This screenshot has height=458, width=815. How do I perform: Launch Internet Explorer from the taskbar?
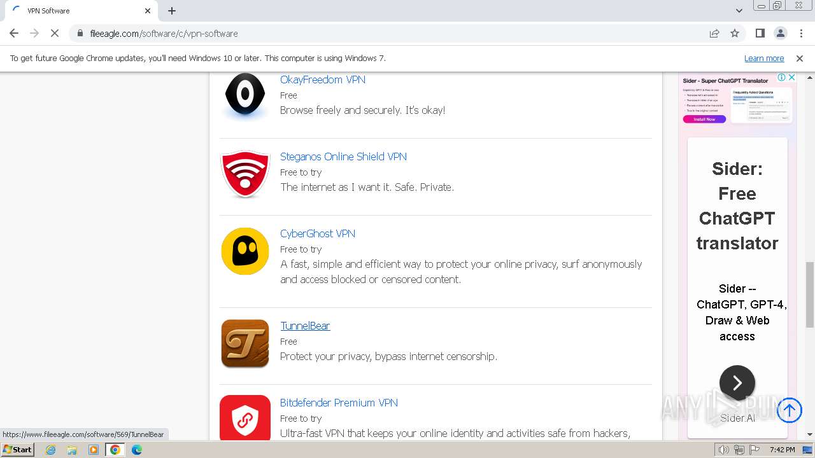(x=50, y=450)
